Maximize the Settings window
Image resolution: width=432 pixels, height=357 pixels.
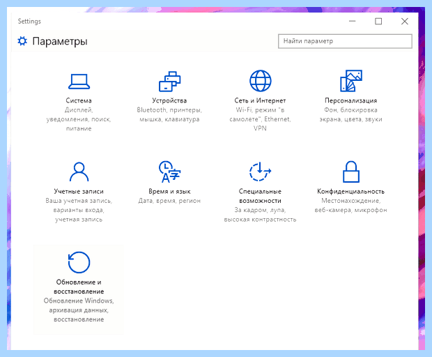pyautogui.click(x=378, y=21)
